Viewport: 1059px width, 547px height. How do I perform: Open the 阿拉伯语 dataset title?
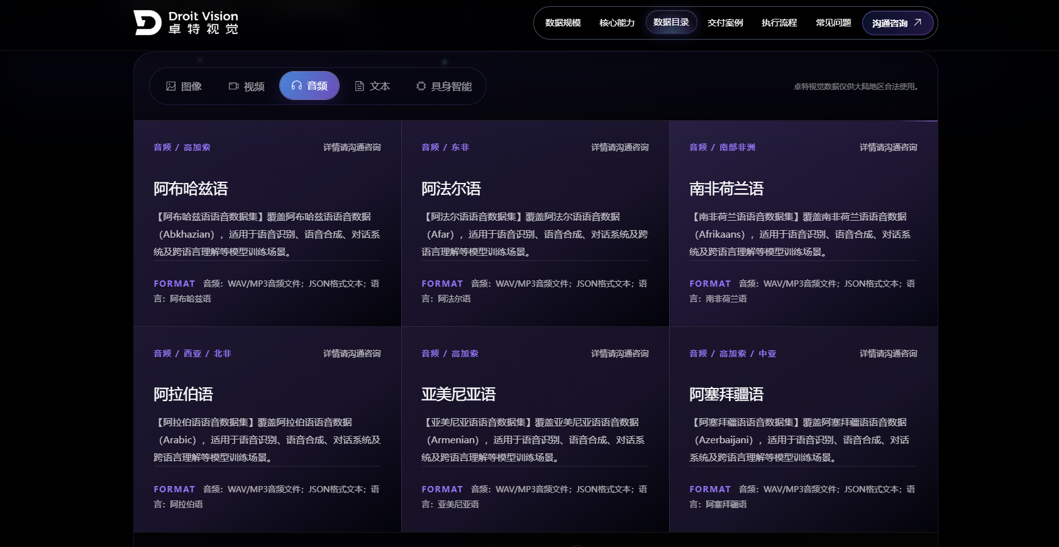[183, 394]
